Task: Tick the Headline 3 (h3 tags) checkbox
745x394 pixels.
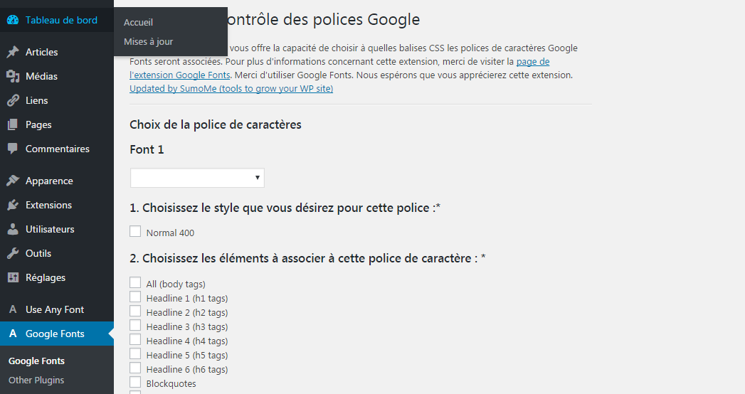Action: pos(135,326)
